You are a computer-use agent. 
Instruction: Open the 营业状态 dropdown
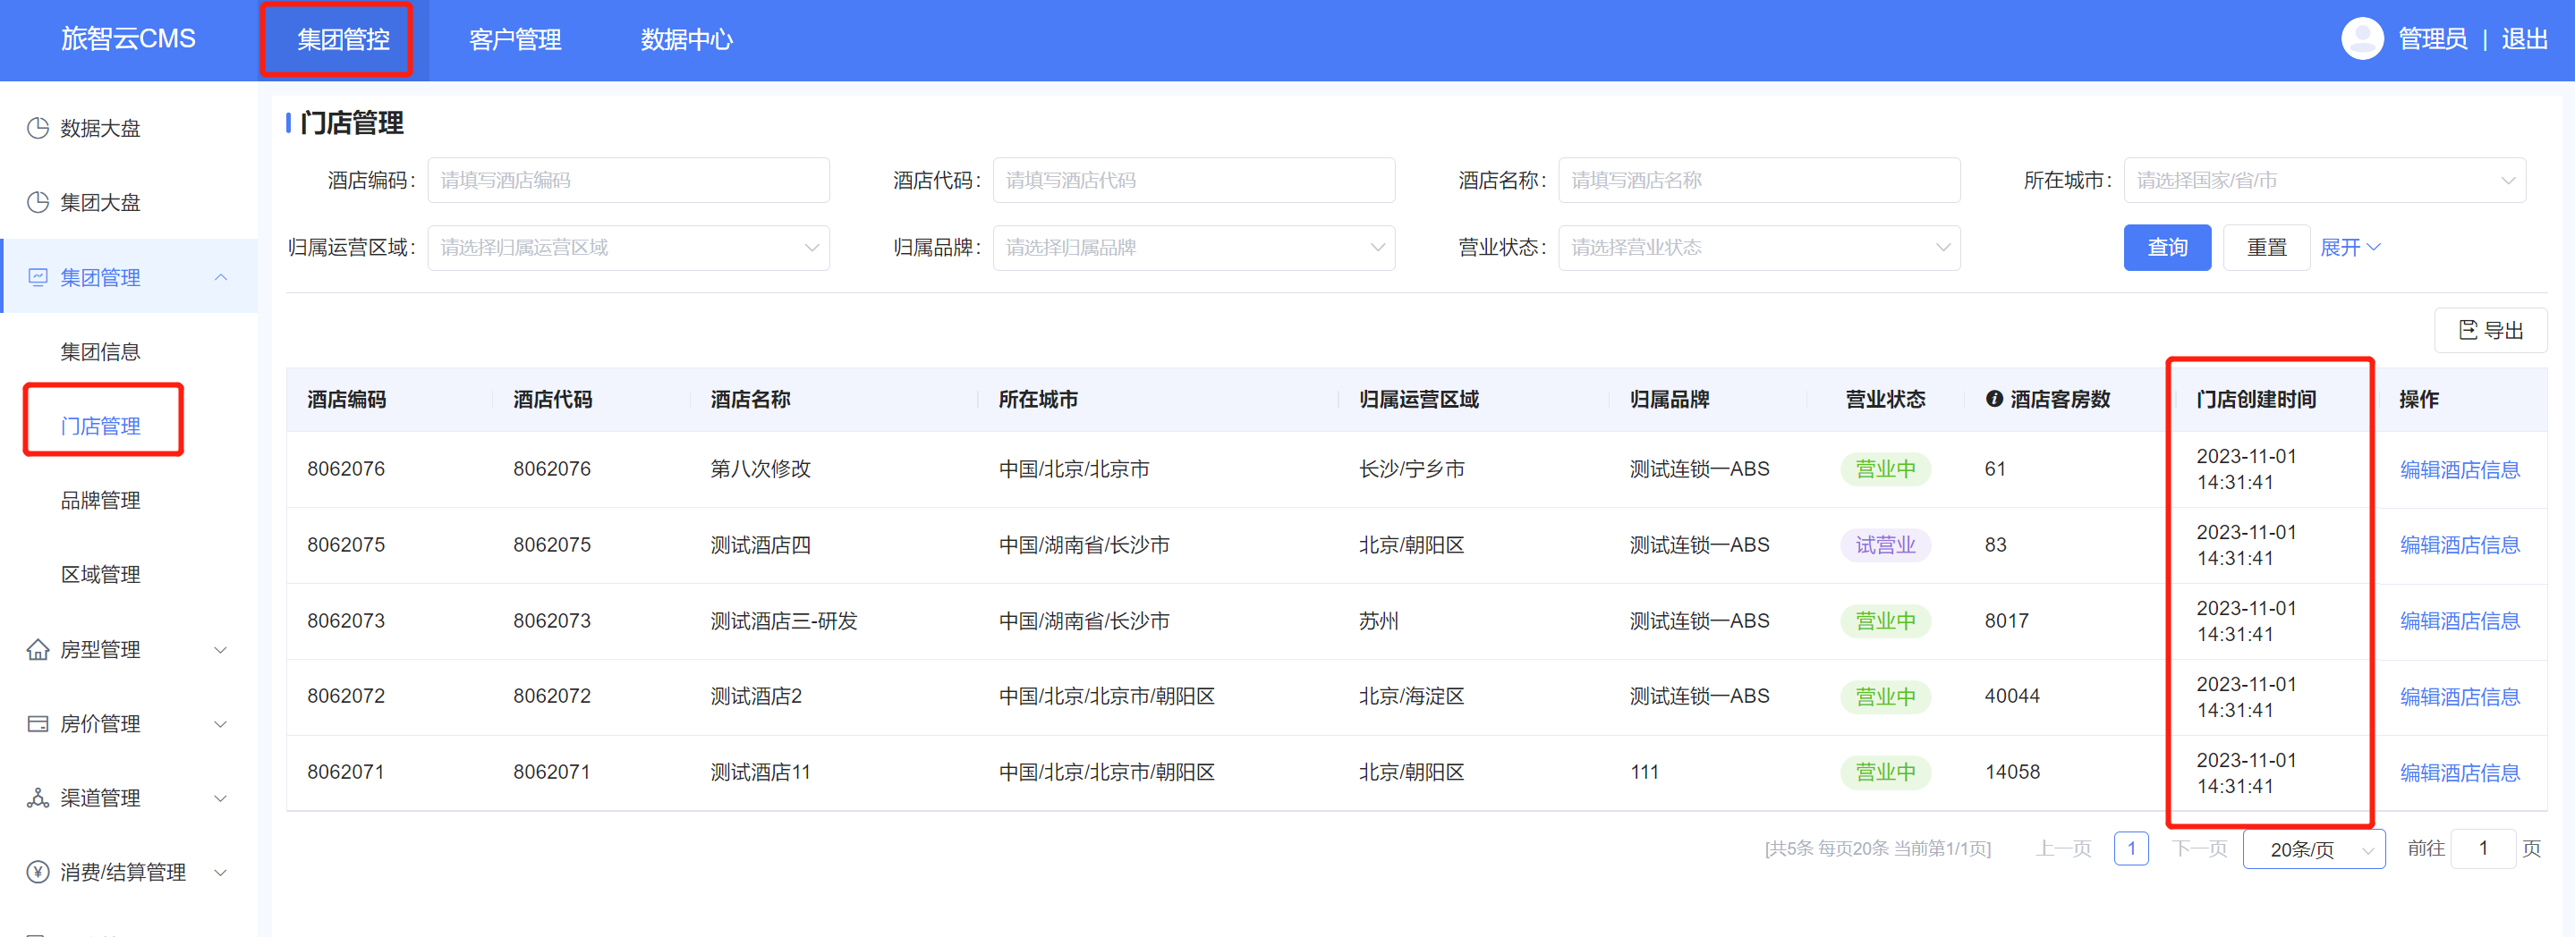tap(1759, 247)
